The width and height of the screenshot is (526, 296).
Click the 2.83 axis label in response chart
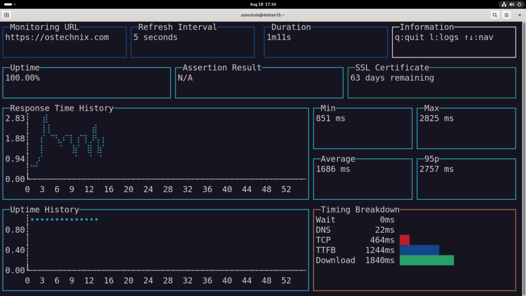point(15,119)
